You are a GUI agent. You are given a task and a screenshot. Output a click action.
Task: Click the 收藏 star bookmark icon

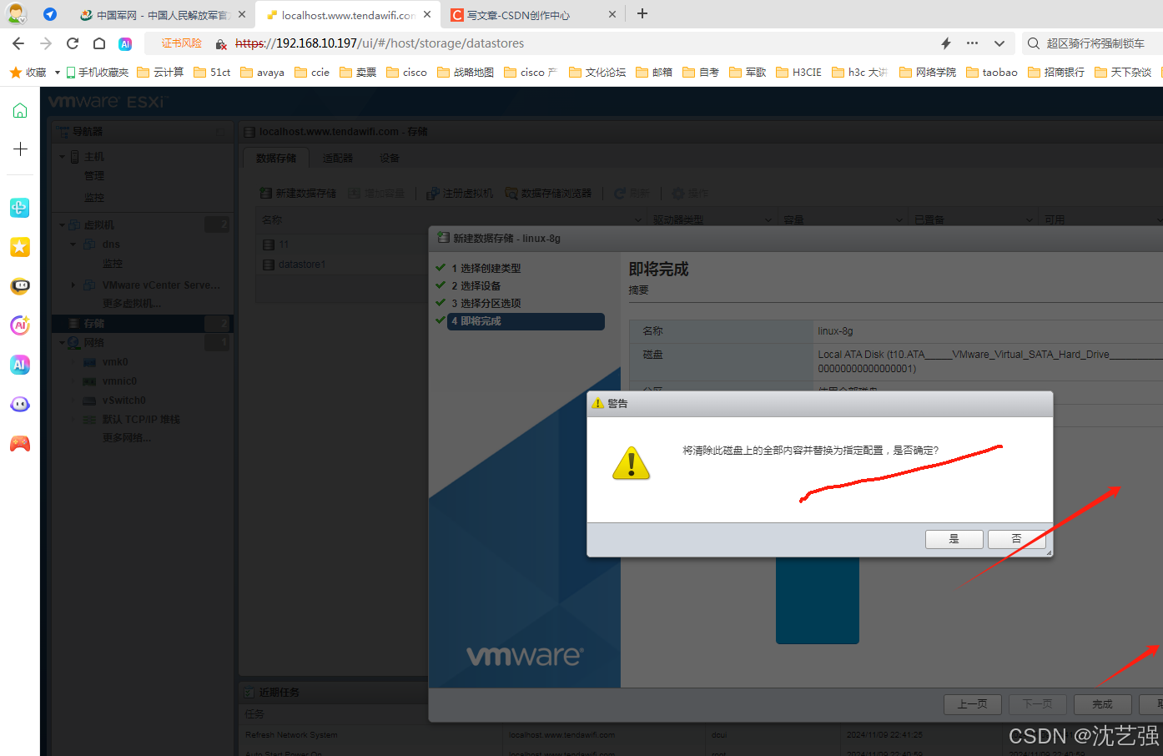tap(16, 73)
